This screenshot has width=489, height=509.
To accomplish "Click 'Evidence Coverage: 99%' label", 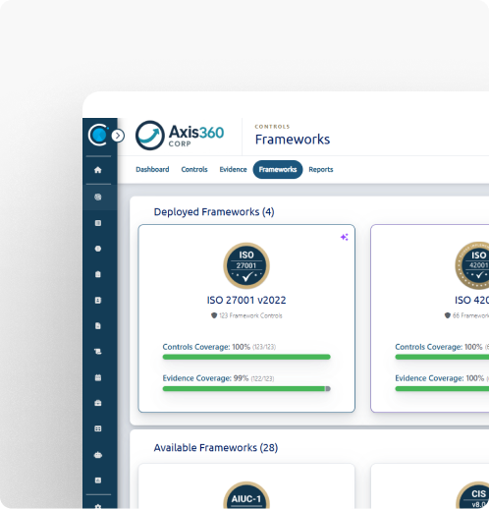I will tap(205, 378).
